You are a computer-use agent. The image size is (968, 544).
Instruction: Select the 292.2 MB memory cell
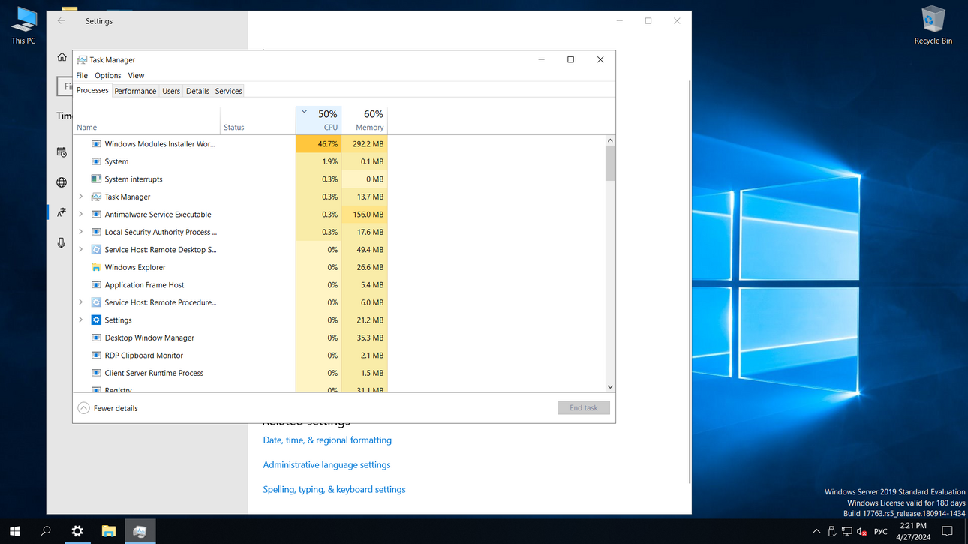click(x=365, y=143)
